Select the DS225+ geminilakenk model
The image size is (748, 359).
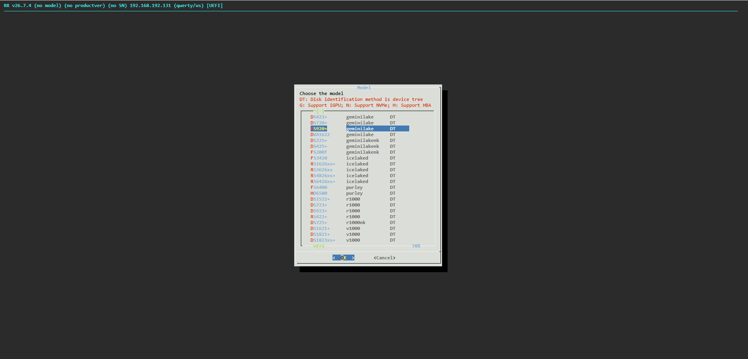coord(360,140)
